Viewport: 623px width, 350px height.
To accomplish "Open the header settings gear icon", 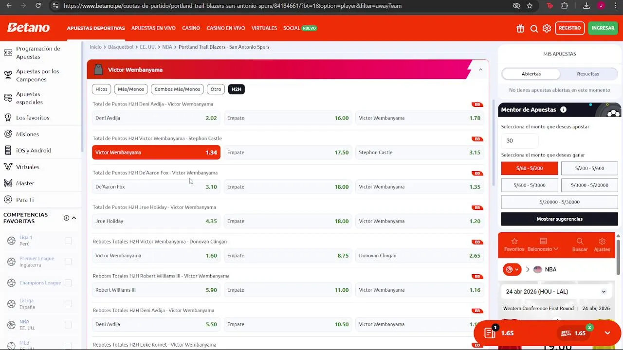I will (547, 28).
